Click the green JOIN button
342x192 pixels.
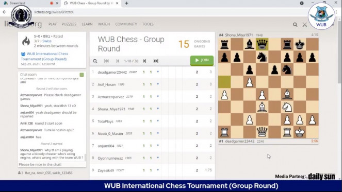pos(202,60)
